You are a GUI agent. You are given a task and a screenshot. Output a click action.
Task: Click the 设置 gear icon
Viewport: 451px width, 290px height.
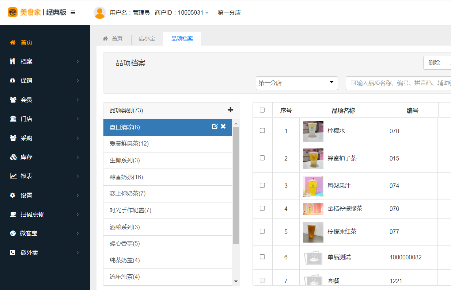click(13, 195)
